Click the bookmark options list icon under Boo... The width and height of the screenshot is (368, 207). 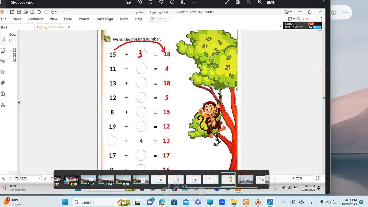[x=11, y=41]
